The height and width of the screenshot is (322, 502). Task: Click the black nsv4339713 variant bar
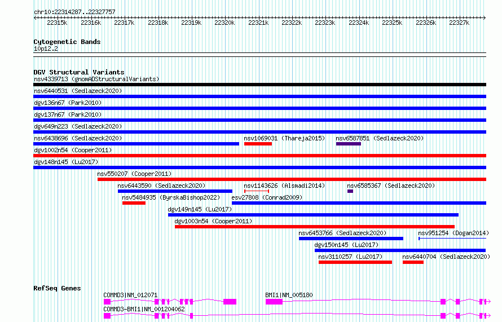point(259,85)
